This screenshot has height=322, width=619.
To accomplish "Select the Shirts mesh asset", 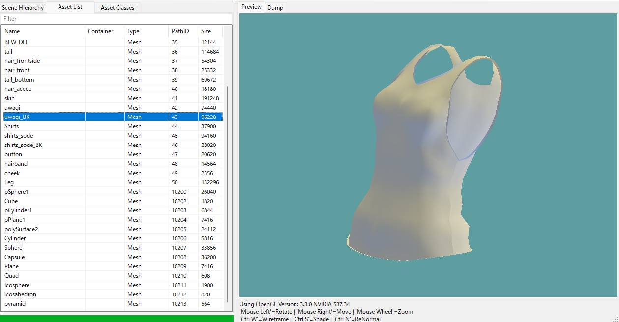I will (x=12, y=126).
